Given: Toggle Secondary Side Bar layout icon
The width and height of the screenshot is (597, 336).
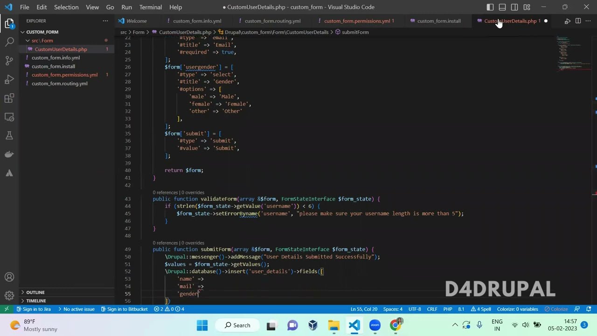Looking at the screenshot, I should pyautogui.click(x=514, y=7).
